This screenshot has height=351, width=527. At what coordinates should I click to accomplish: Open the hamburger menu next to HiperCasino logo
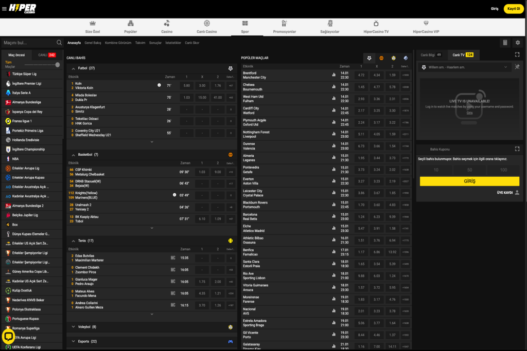tap(4, 9)
